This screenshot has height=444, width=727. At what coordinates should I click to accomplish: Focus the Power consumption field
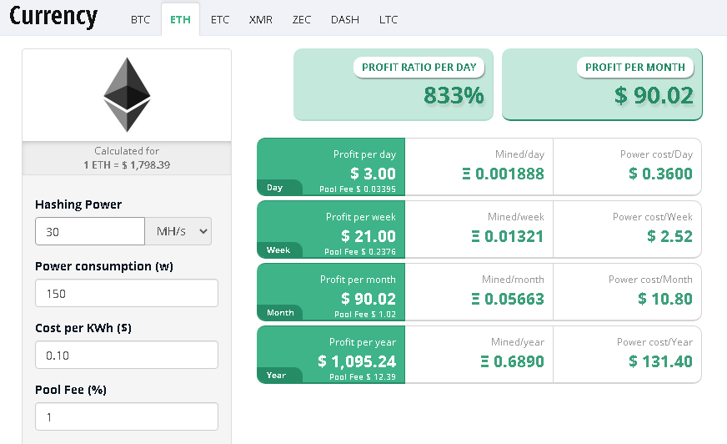pos(127,293)
